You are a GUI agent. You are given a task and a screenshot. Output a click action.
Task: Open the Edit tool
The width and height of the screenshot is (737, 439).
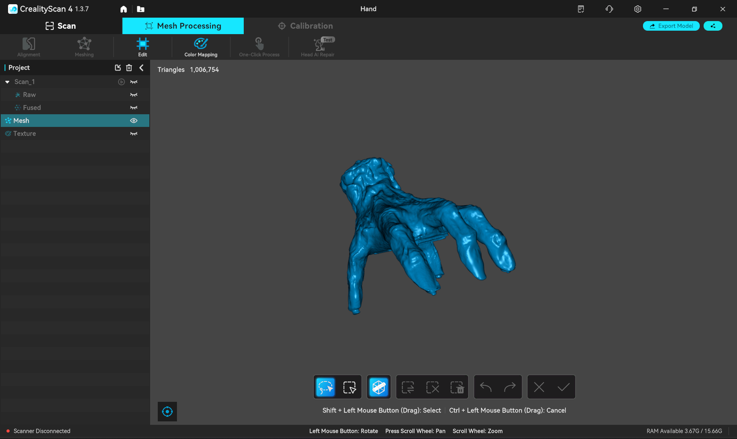click(x=142, y=47)
